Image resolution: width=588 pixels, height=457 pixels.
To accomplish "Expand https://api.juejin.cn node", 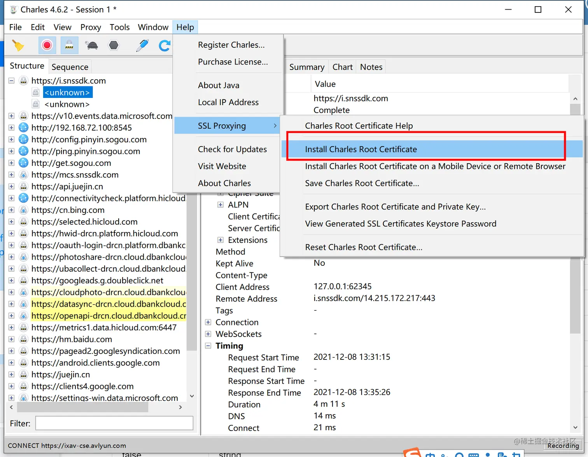I will tap(11, 187).
